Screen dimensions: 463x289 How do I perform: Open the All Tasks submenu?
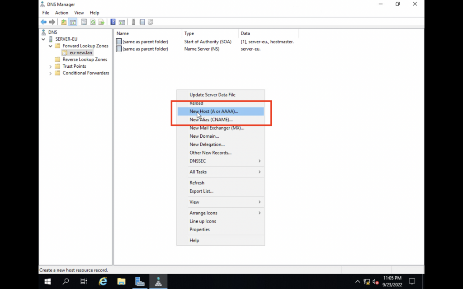(x=221, y=172)
